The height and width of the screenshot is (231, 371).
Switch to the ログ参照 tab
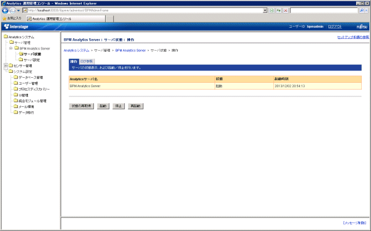coord(87,62)
